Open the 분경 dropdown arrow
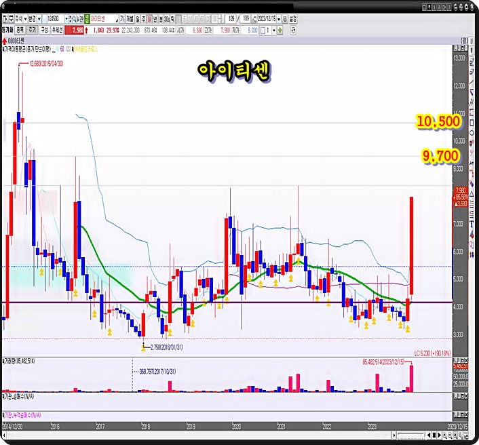Screen dimensions: 479x445 click(x=39, y=19)
